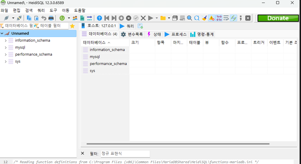Open the Refresh dropdown arrow
301x164 pixels.
click(69, 18)
